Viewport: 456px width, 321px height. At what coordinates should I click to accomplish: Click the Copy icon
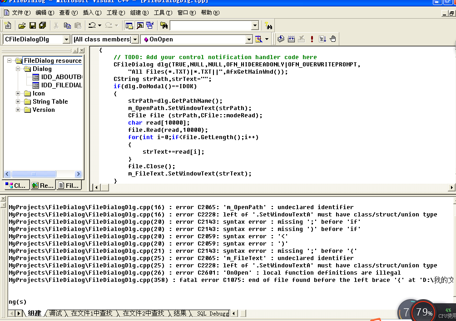(67, 25)
